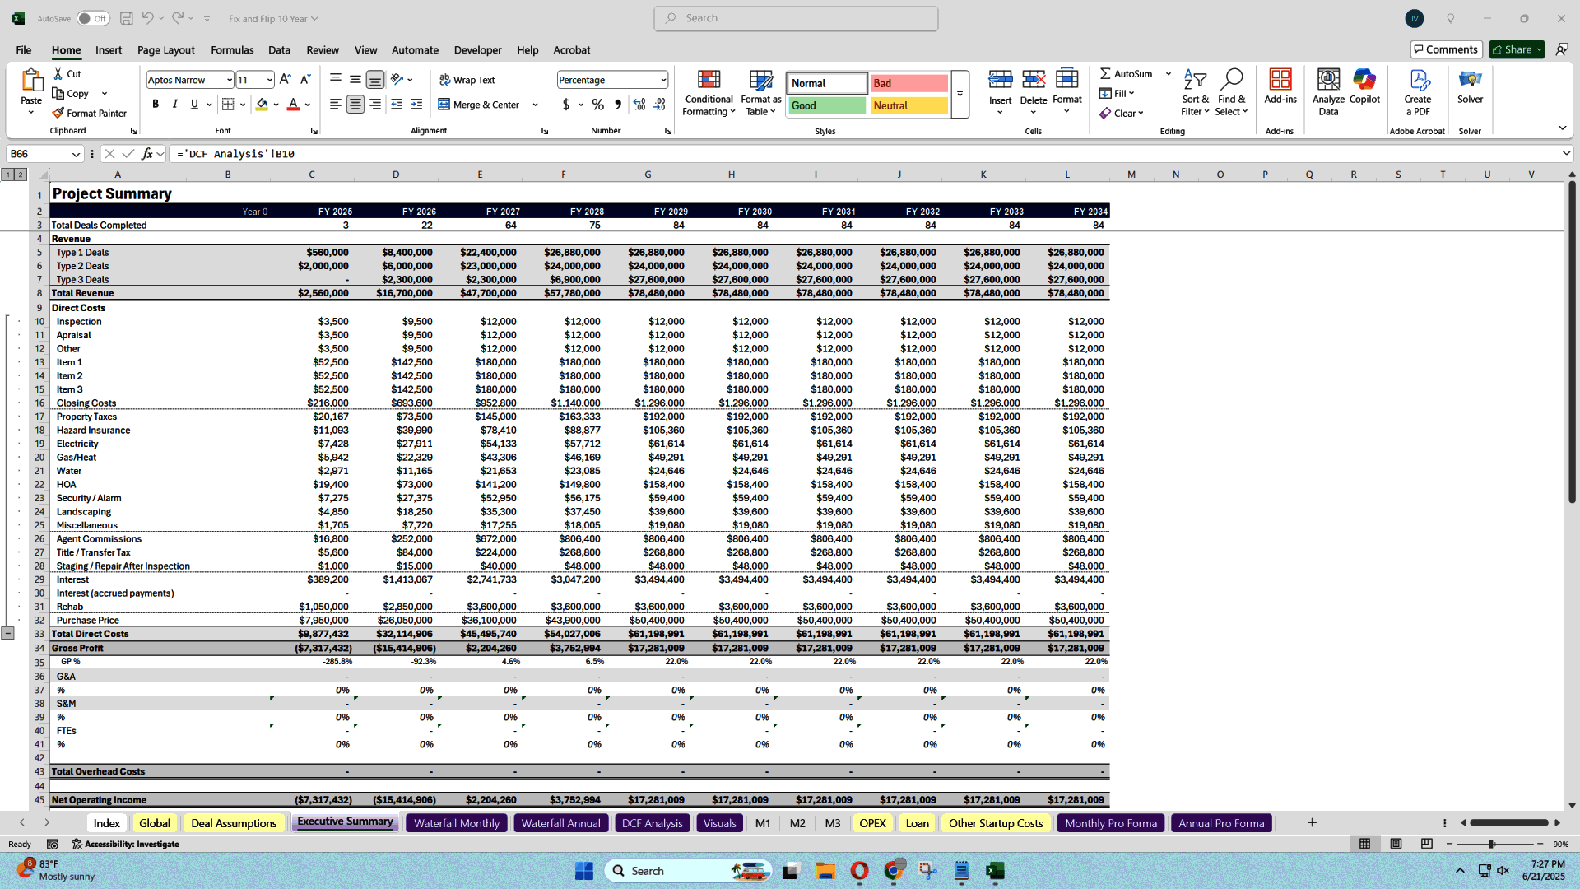Open the borders dropdown arrow
The width and height of the screenshot is (1580, 889).
(243, 105)
